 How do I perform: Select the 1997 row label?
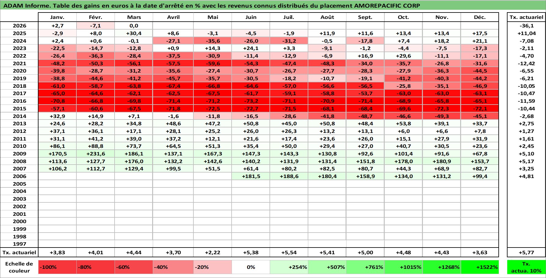point(19,244)
